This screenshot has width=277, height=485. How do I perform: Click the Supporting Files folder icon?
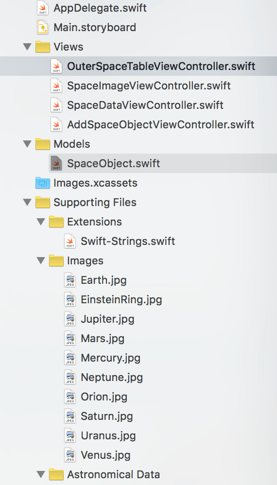43,203
